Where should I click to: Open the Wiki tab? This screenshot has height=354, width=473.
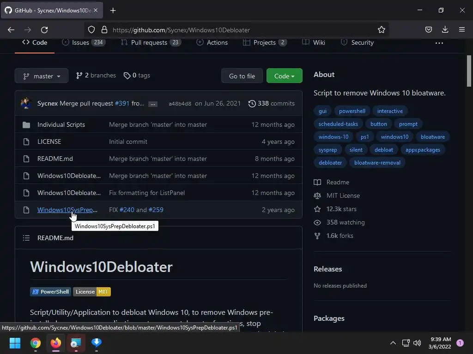coord(314,42)
